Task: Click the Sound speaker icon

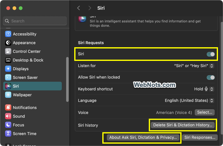Action: tap(8, 116)
